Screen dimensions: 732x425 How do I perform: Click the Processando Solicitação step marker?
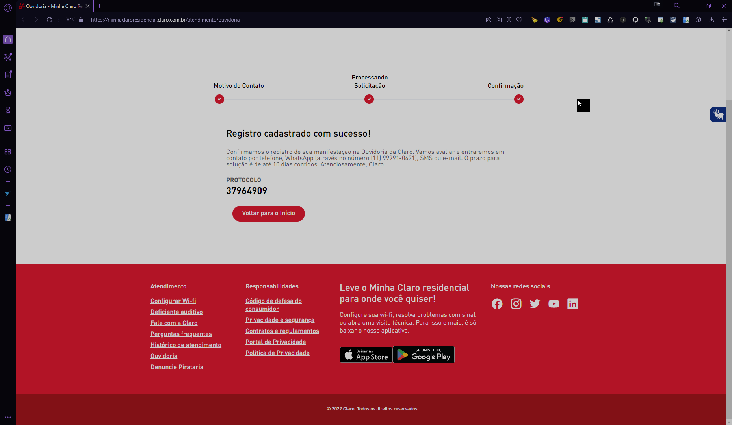point(369,99)
